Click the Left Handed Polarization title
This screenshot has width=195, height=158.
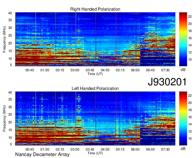(x=95, y=88)
